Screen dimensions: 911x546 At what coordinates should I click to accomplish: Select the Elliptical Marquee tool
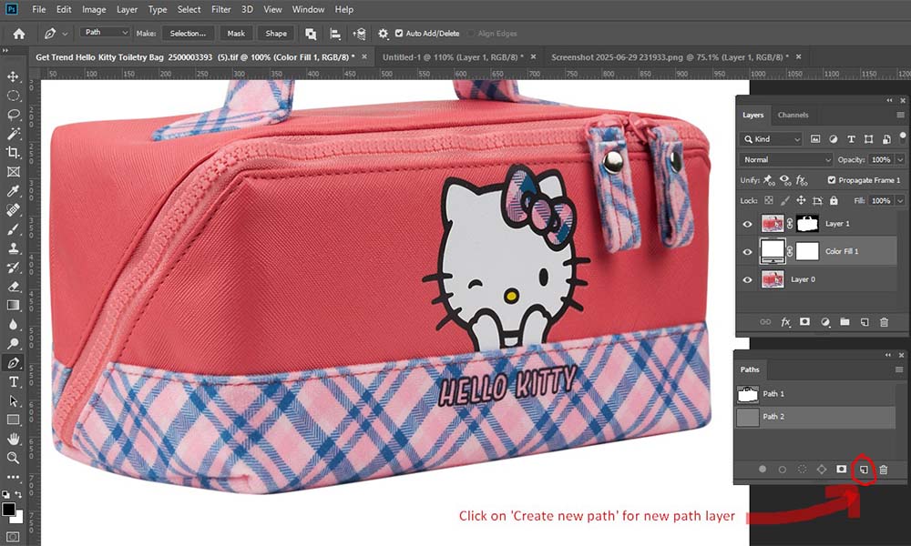[x=13, y=96]
